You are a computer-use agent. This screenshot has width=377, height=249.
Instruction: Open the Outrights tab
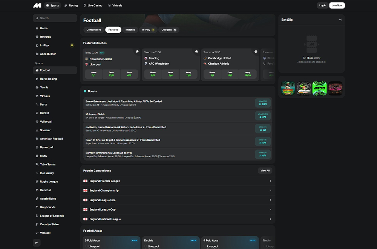(169, 30)
